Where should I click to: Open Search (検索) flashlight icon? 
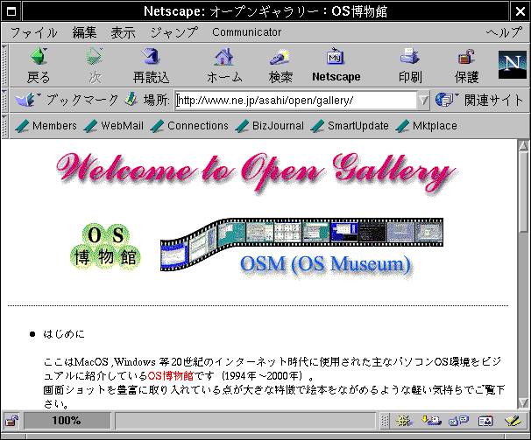280,57
